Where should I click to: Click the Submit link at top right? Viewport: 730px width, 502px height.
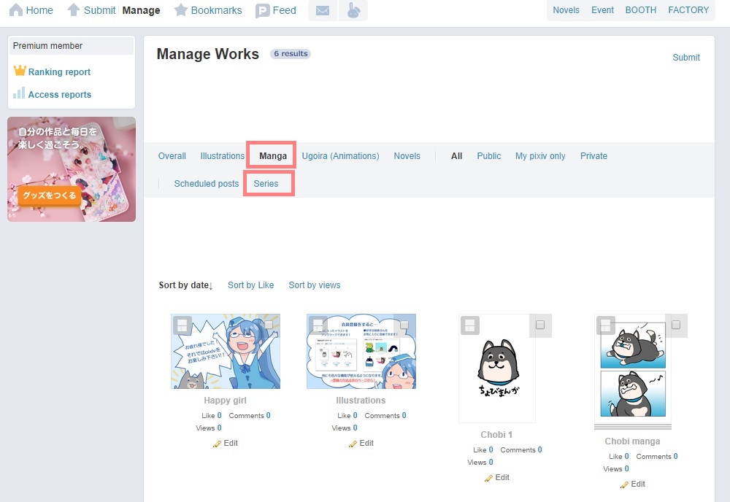tap(685, 58)
